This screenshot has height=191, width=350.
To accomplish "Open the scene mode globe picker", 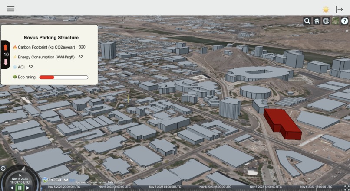I will [326, 21].
